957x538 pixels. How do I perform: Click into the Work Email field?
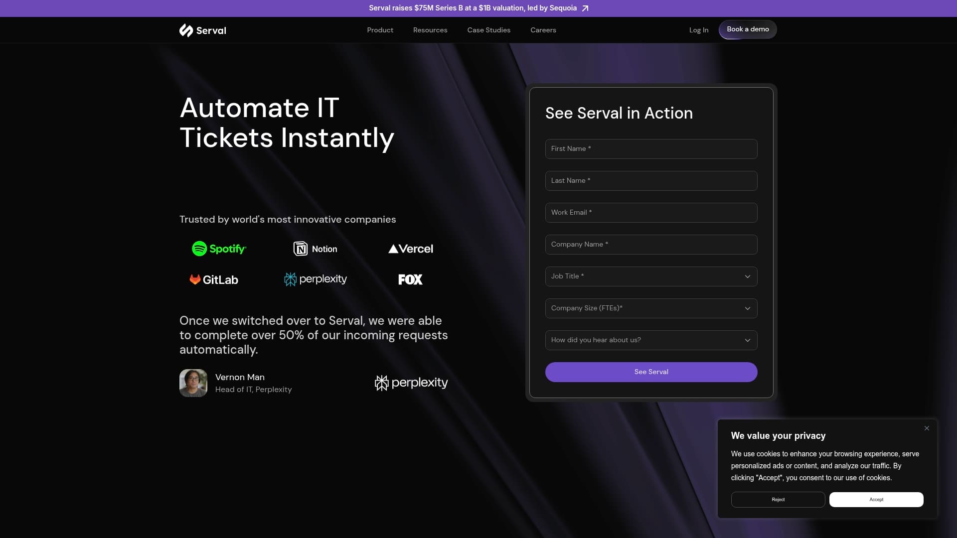[x=651, y=213]
